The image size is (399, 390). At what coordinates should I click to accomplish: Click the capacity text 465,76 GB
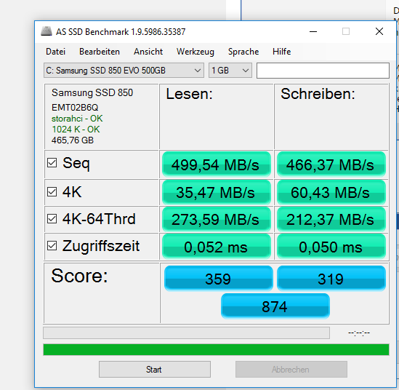click(73, 140)
